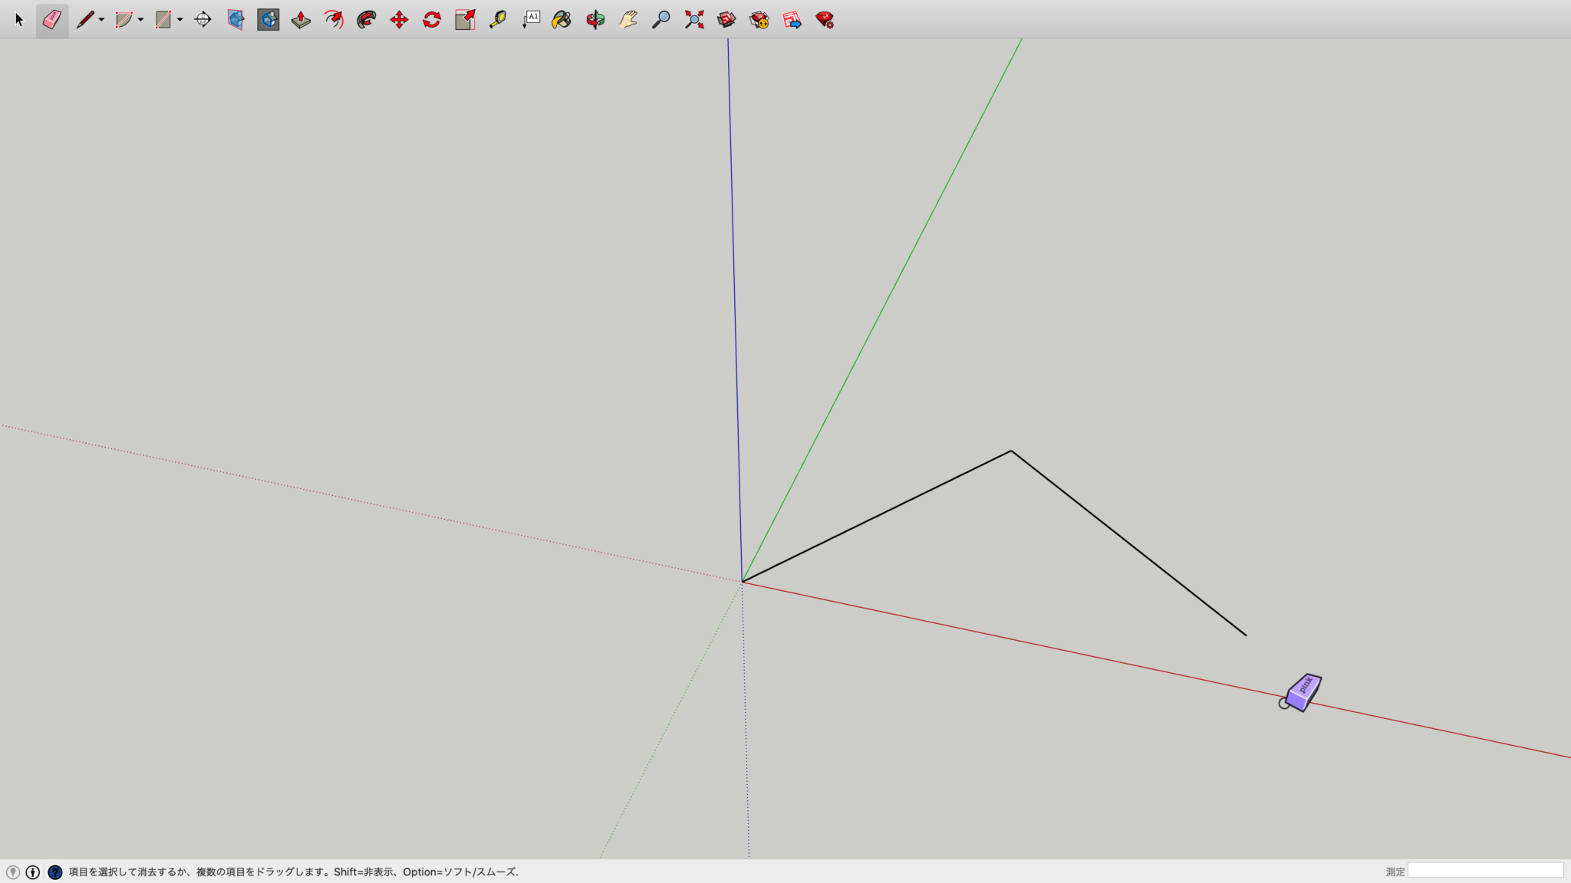Activate the Move tool
This screenshot has height=883, width=1571.
(399, 20)
